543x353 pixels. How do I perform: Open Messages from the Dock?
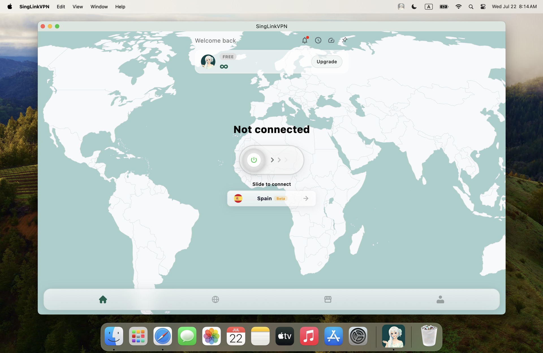(187, 336)
